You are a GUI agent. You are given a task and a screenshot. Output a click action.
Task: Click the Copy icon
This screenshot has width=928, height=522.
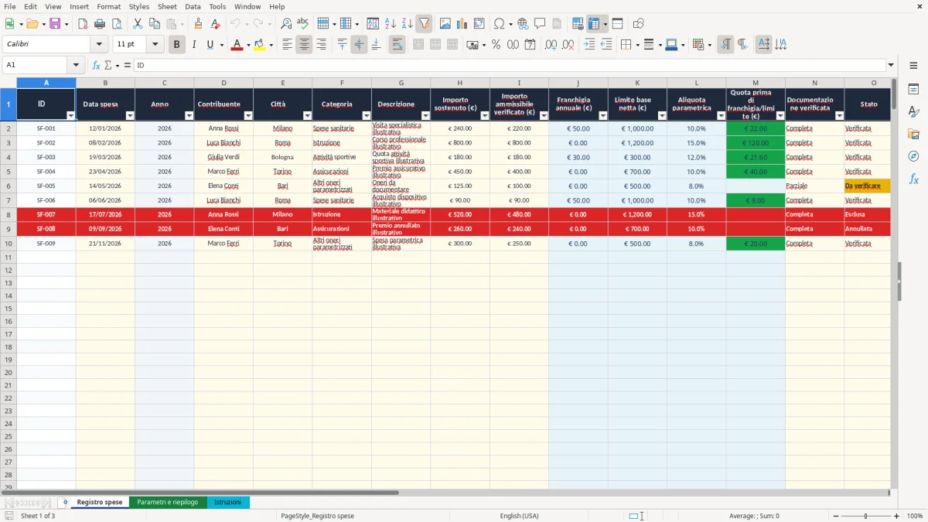tap(155, 24)
